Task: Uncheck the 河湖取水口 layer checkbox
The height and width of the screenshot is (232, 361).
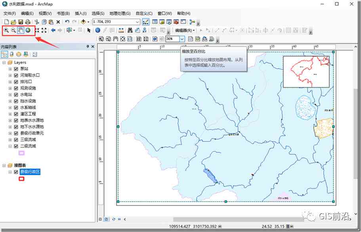Action: pos(16,75)
